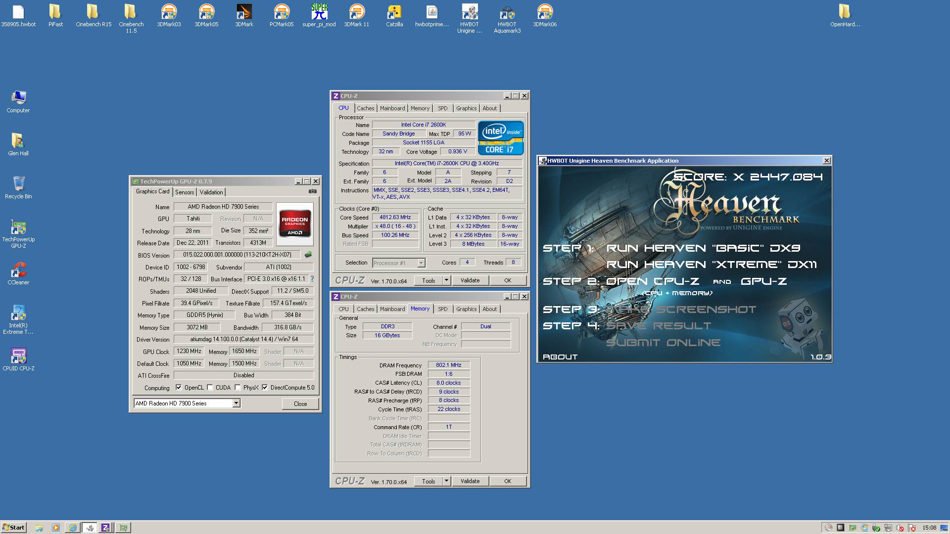Screen dimensions: 950x534
Task: Launch the 3DMark desktop shortcut
Action: pos(244,15)
